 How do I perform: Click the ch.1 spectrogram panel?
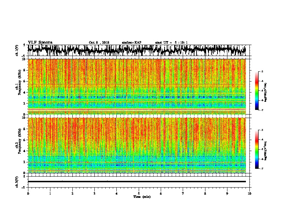tap(137, 87)
